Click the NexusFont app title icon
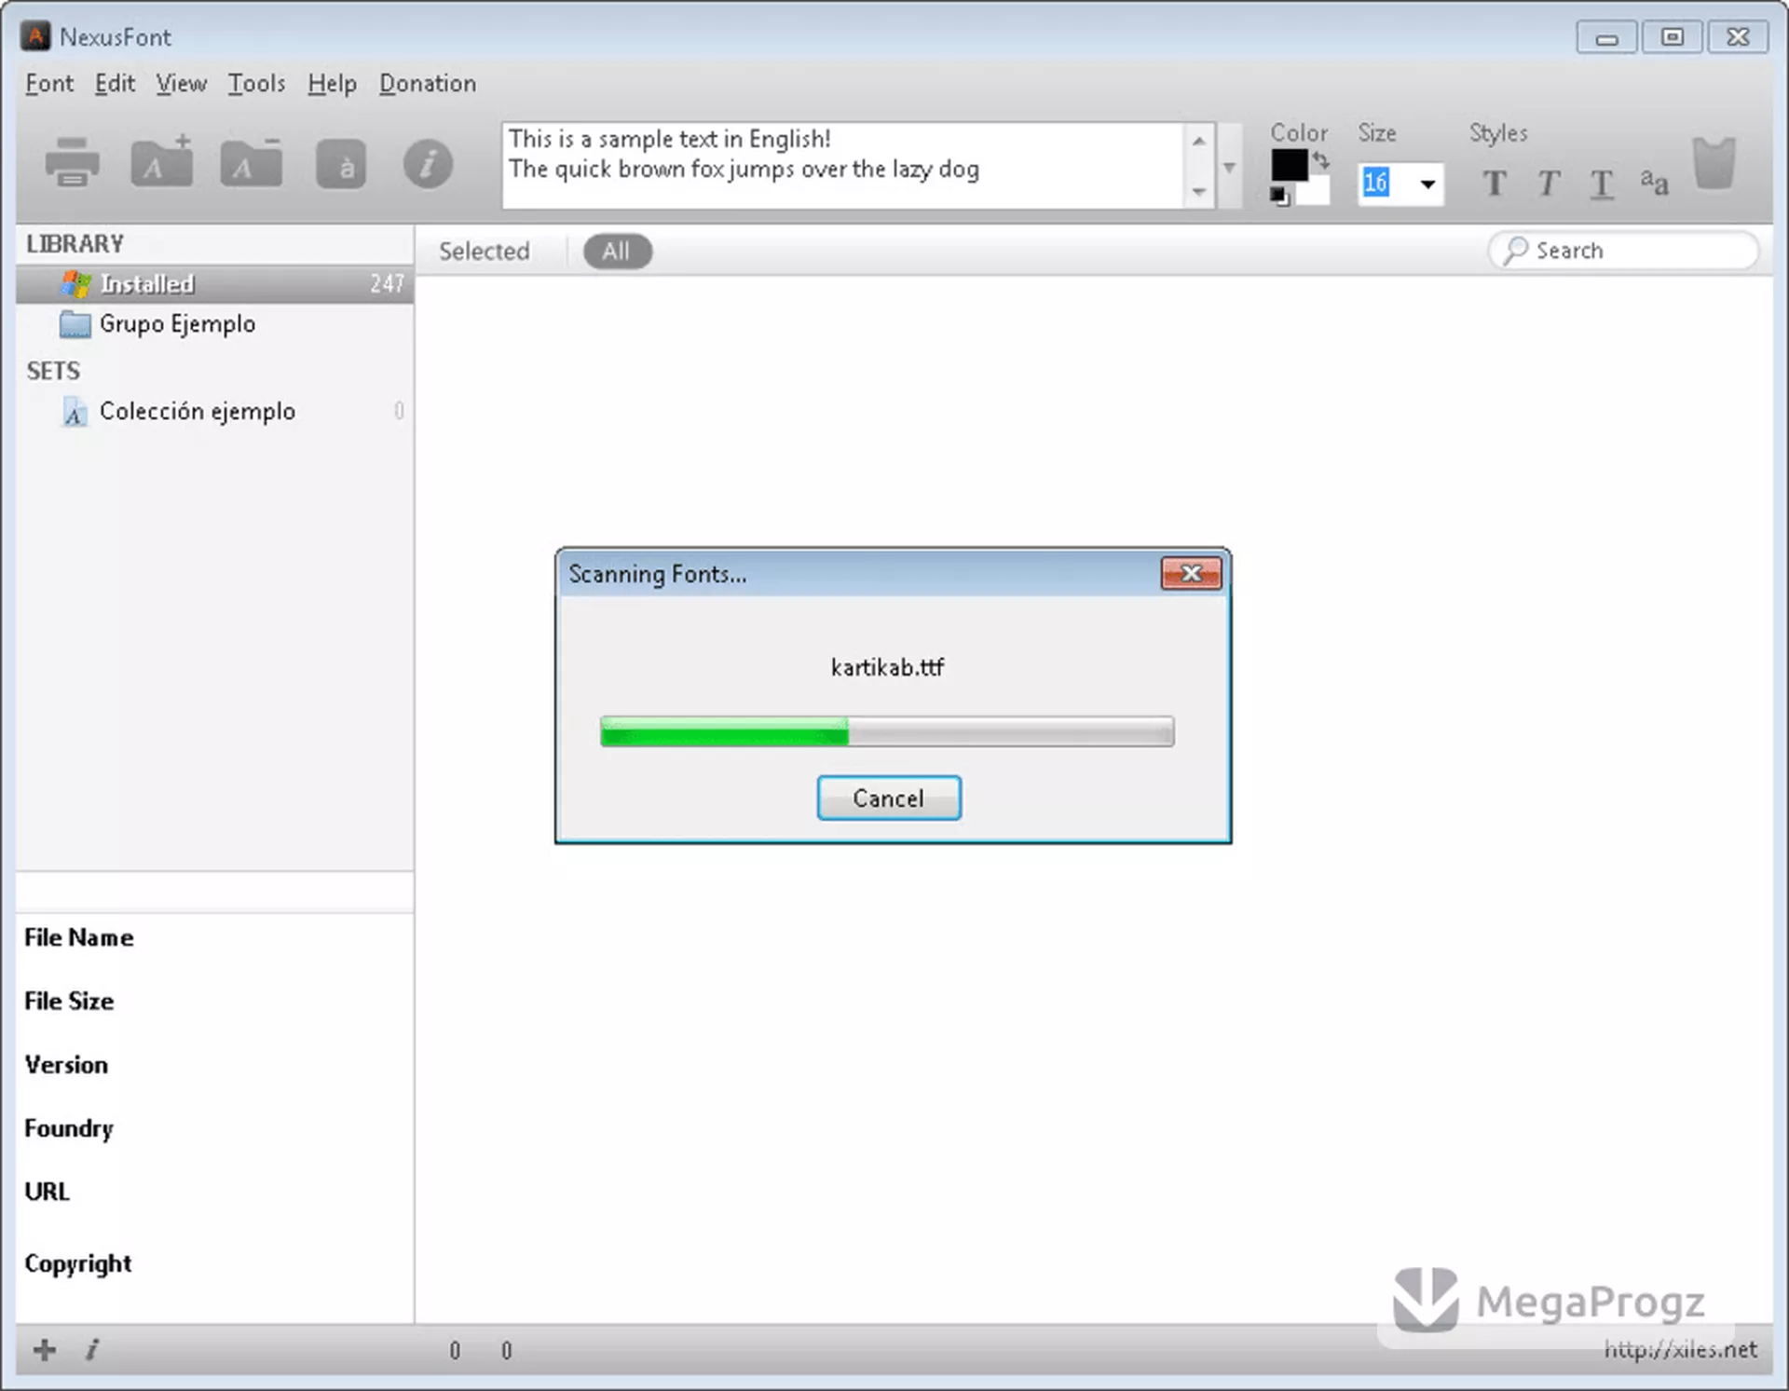Screen dimensions: 1789x1391 pyautogui.click(x=35, y=36)
